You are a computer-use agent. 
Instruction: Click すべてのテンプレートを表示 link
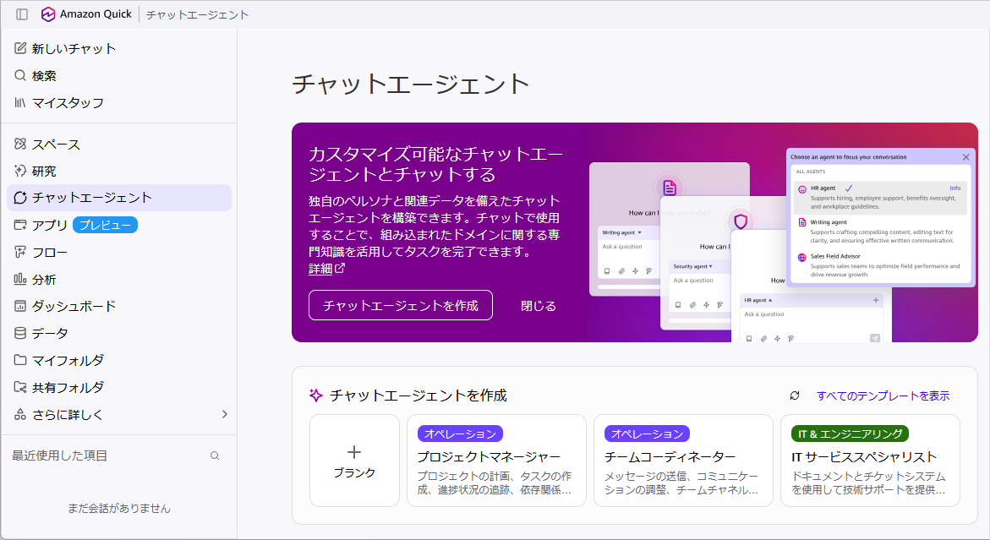click(x=883, y=395)
